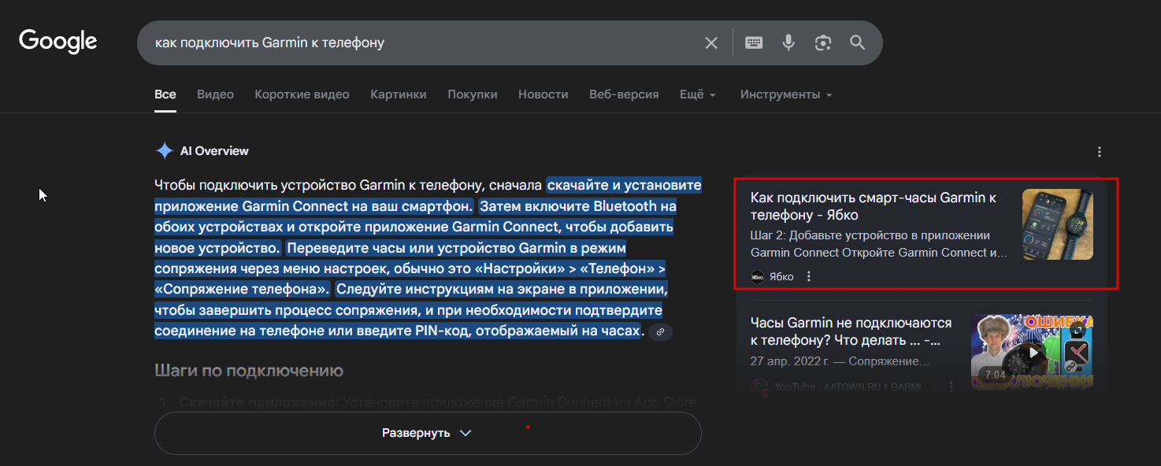This screenshot has width=1161, height=466.
Task: Select the Веб-версия tab
Action: coord(624,94)
